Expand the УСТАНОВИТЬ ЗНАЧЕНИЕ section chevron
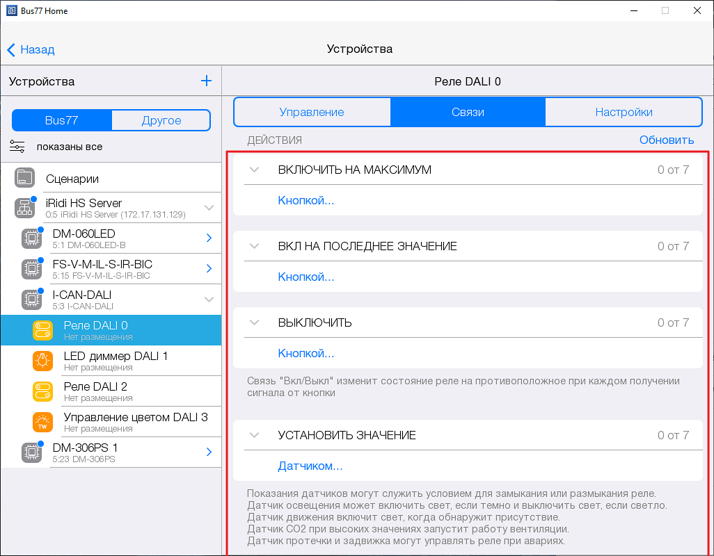This screenshot has height=556, width=714. (x=255, y=435)
